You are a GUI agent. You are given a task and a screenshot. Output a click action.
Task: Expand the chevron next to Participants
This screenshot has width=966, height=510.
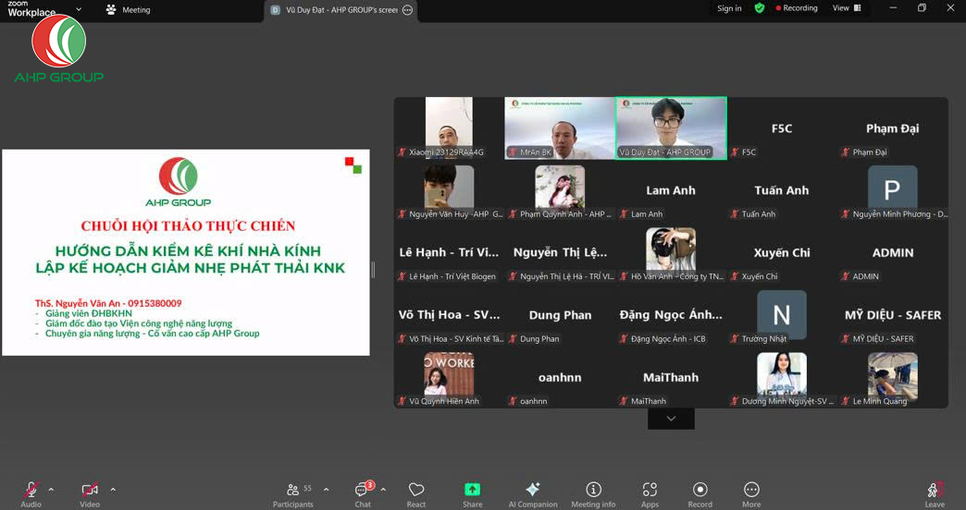pyautogui.click(x=326, y=490)
